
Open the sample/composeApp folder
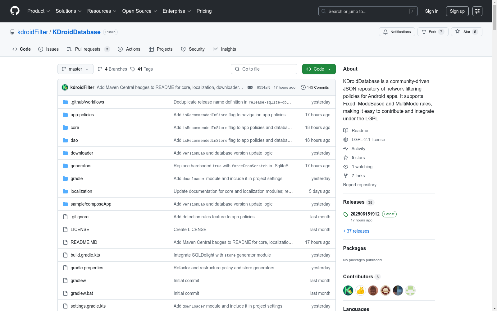[x=91, y=204]
